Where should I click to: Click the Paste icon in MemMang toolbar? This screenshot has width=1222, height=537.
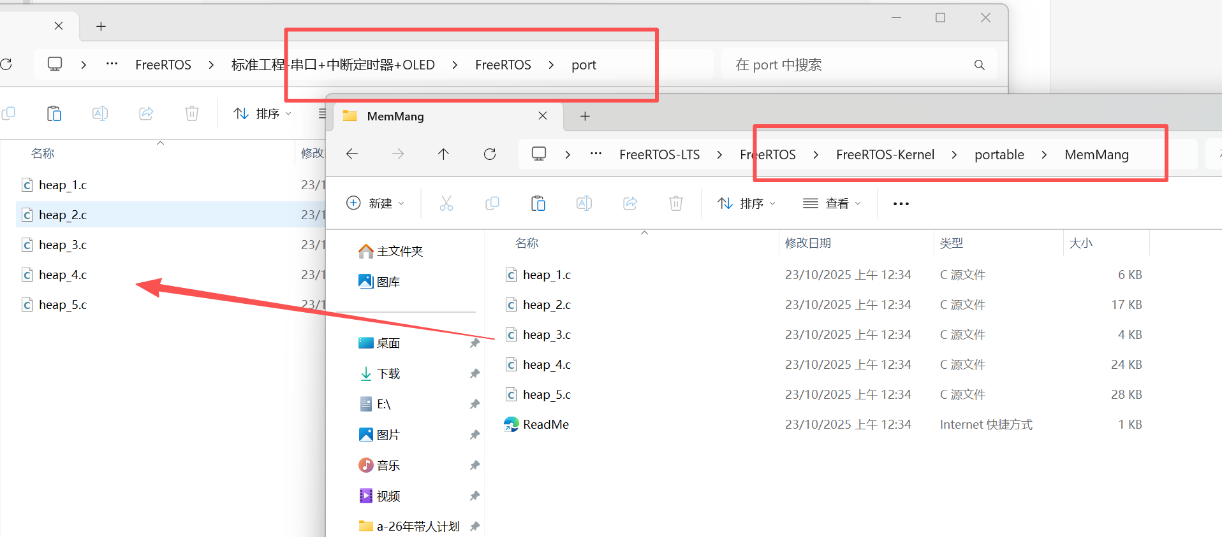538,204
